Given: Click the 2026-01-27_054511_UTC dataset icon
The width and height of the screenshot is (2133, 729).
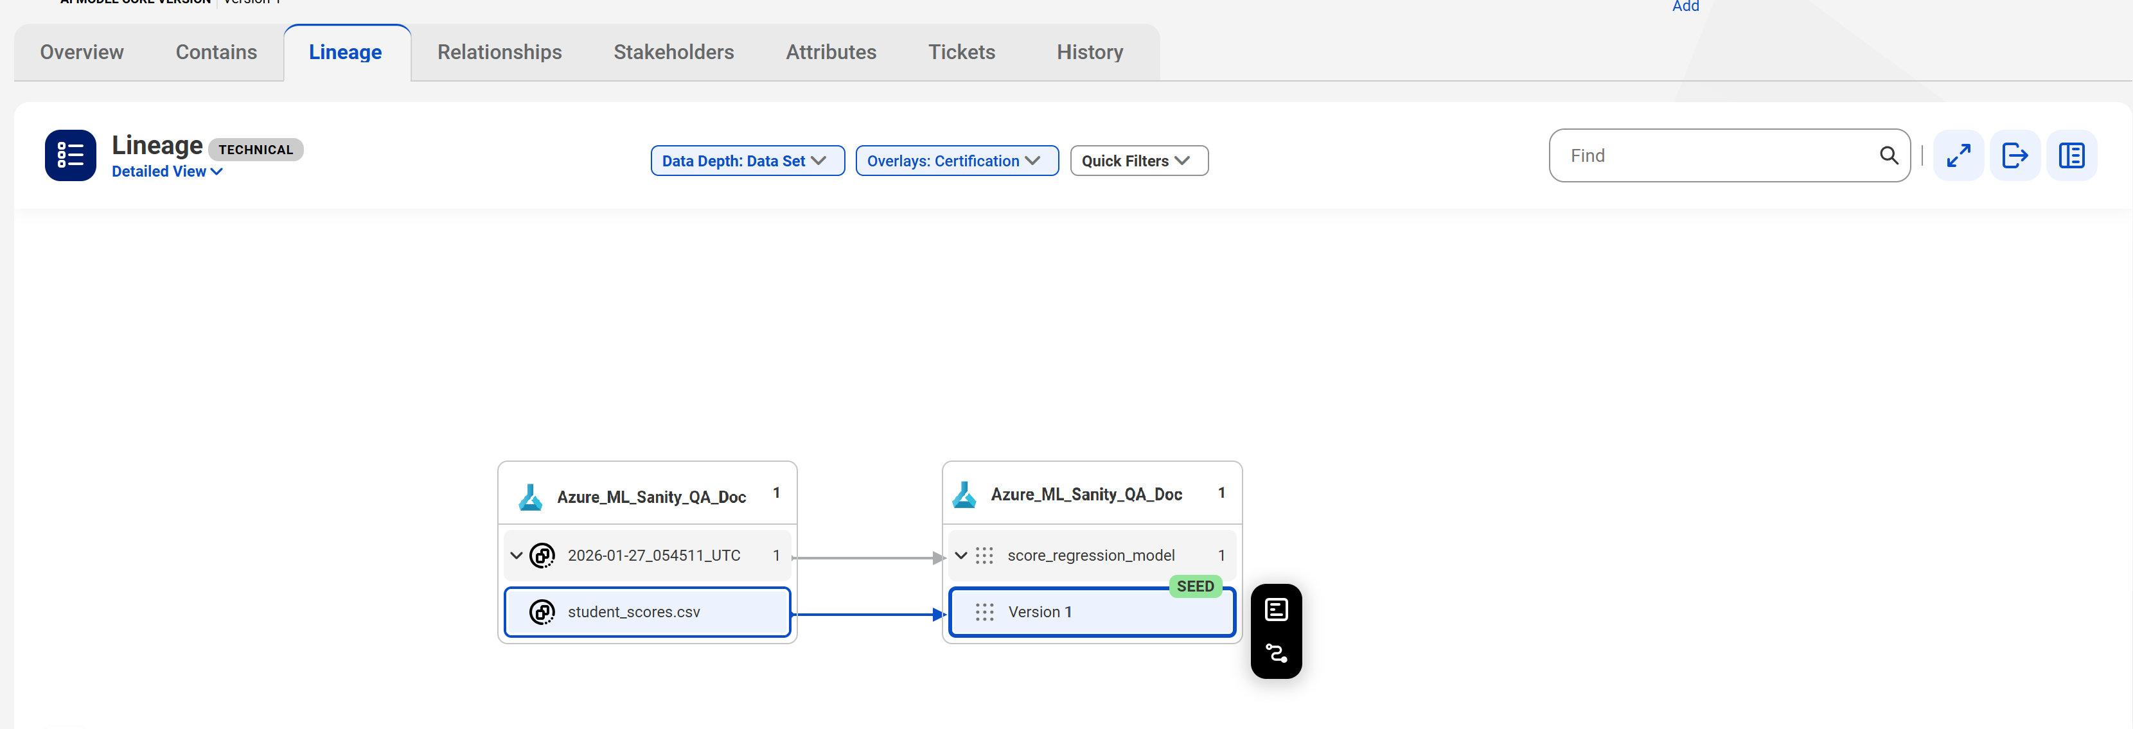Looking at the screenshot, I should pyautogui.click(x=542, y=555).
